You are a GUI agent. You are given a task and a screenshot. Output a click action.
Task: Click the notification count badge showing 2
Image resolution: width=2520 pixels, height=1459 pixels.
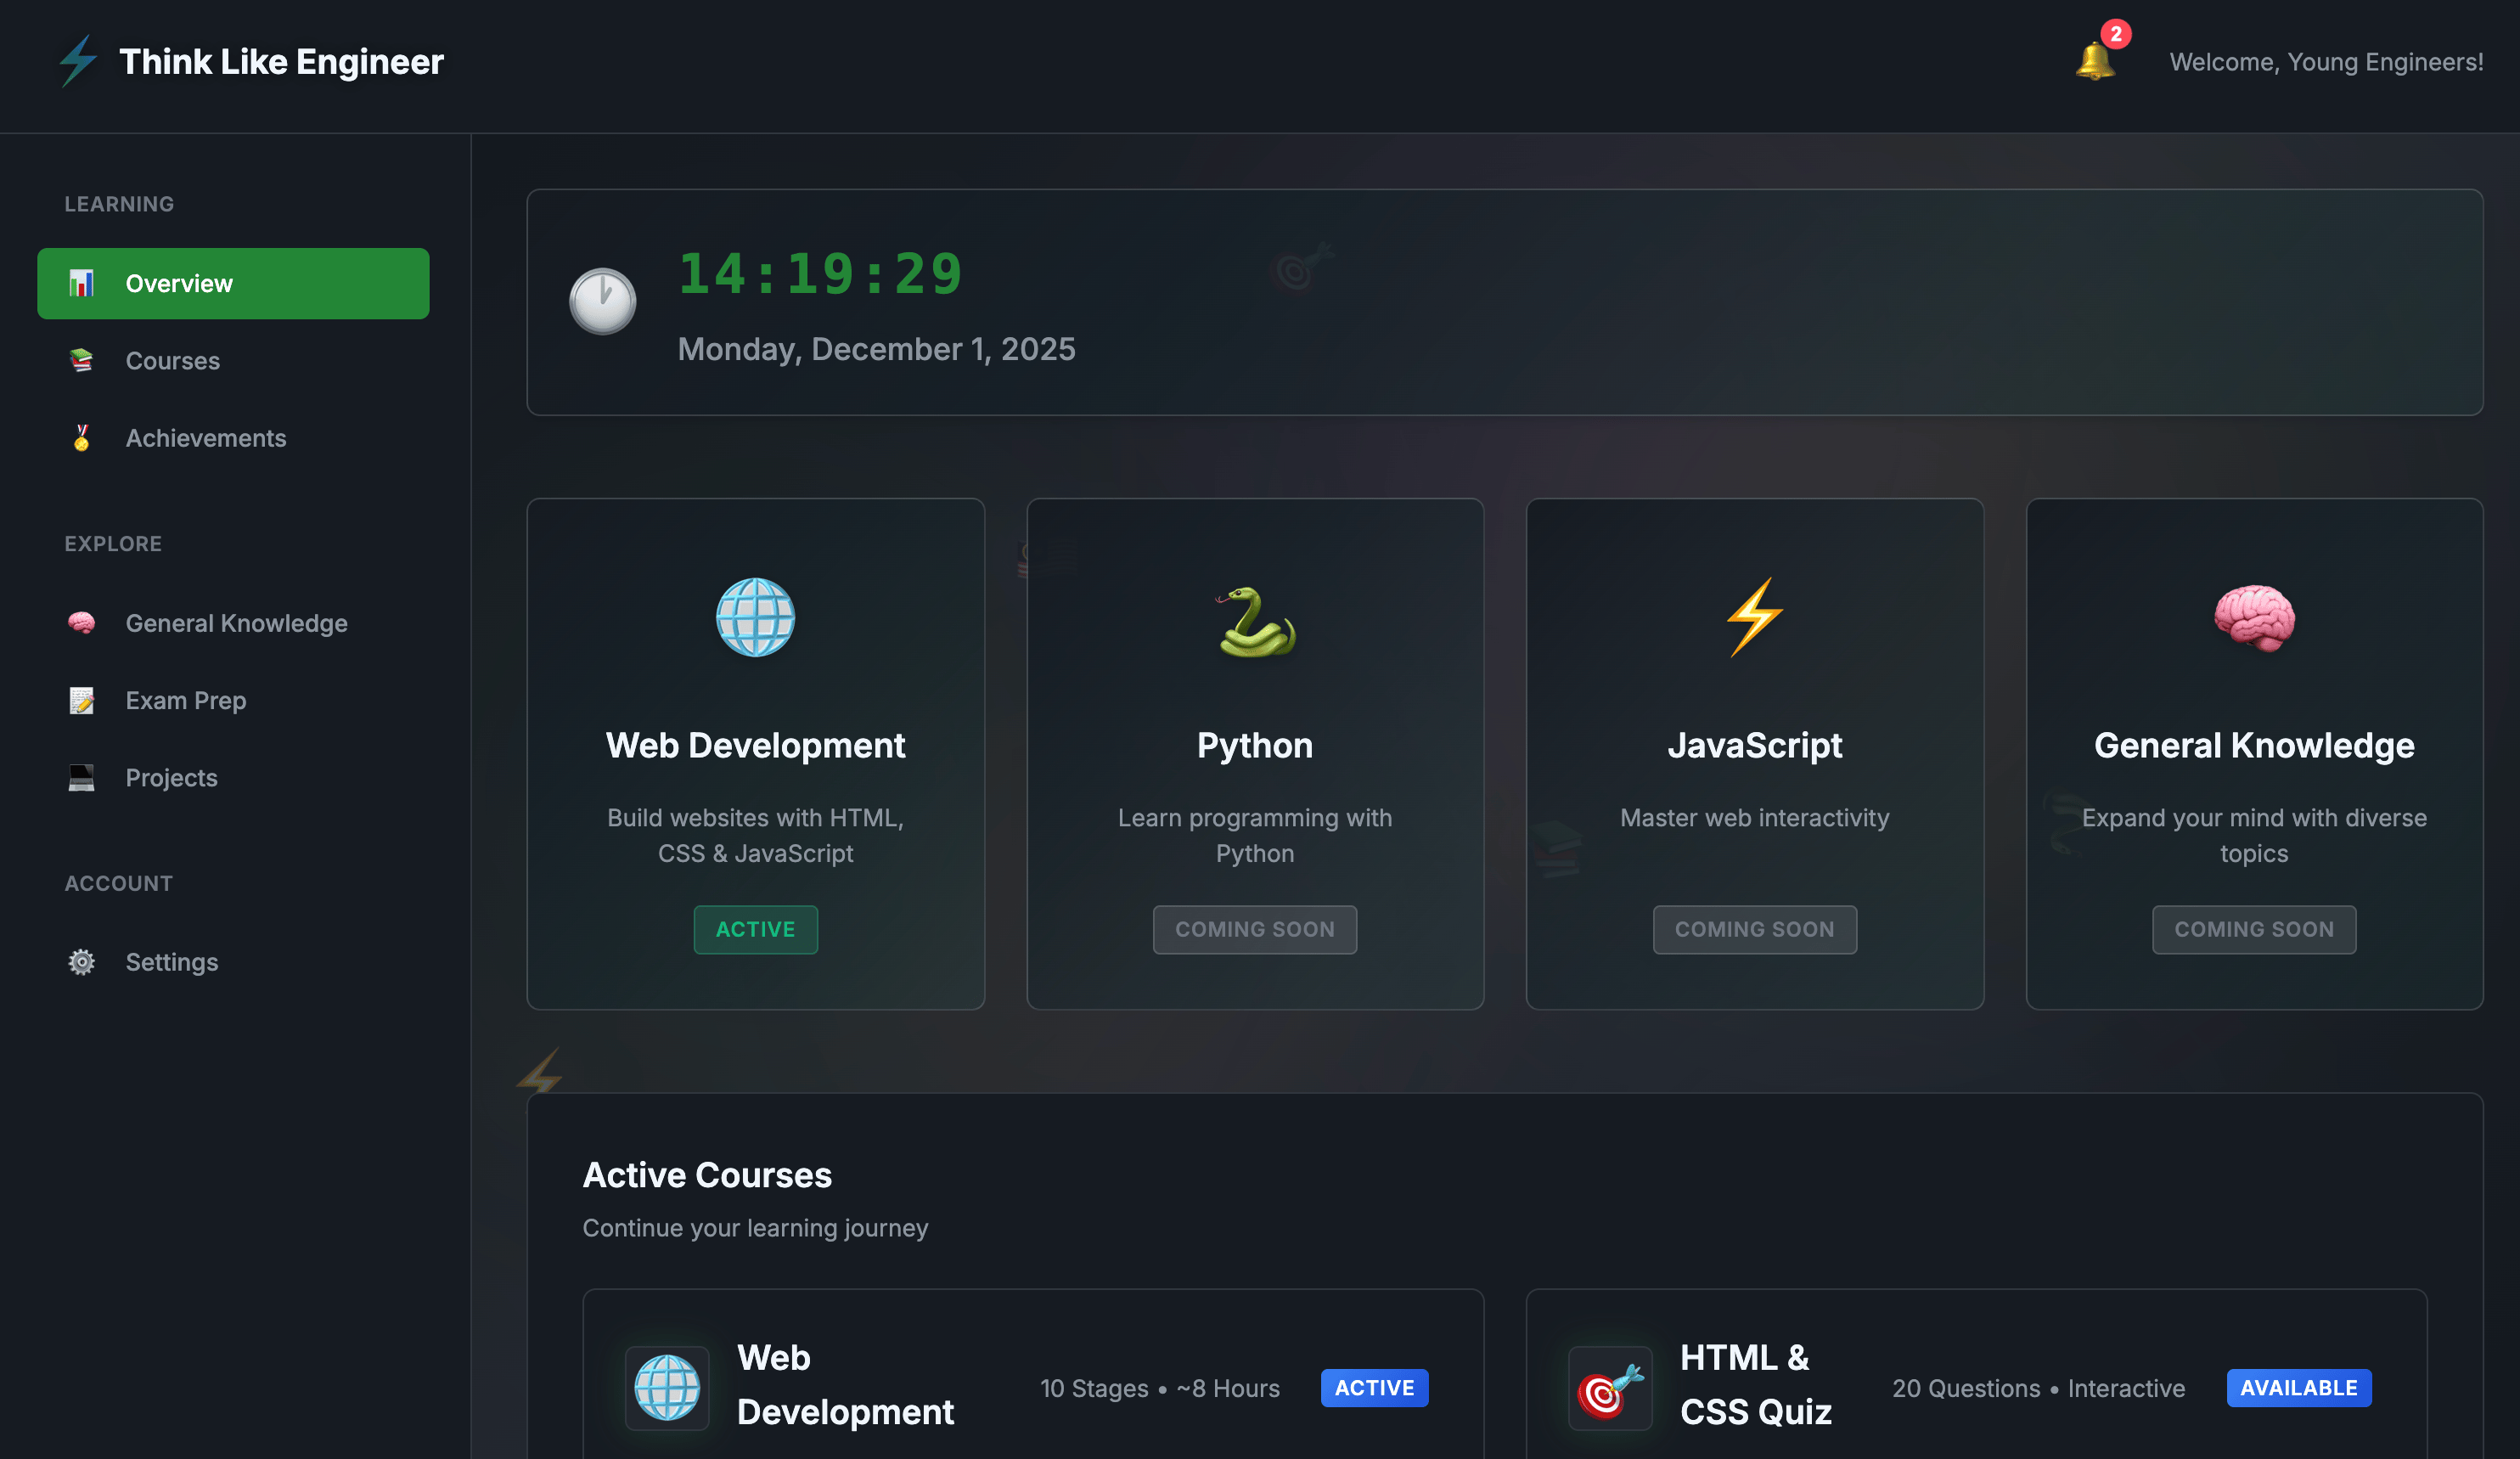(2117, 34)
